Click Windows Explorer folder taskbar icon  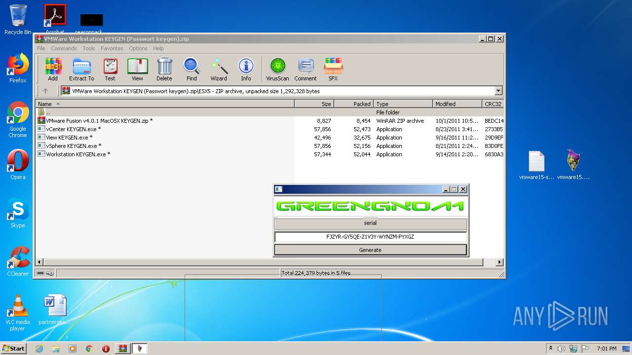click(56, 349)
